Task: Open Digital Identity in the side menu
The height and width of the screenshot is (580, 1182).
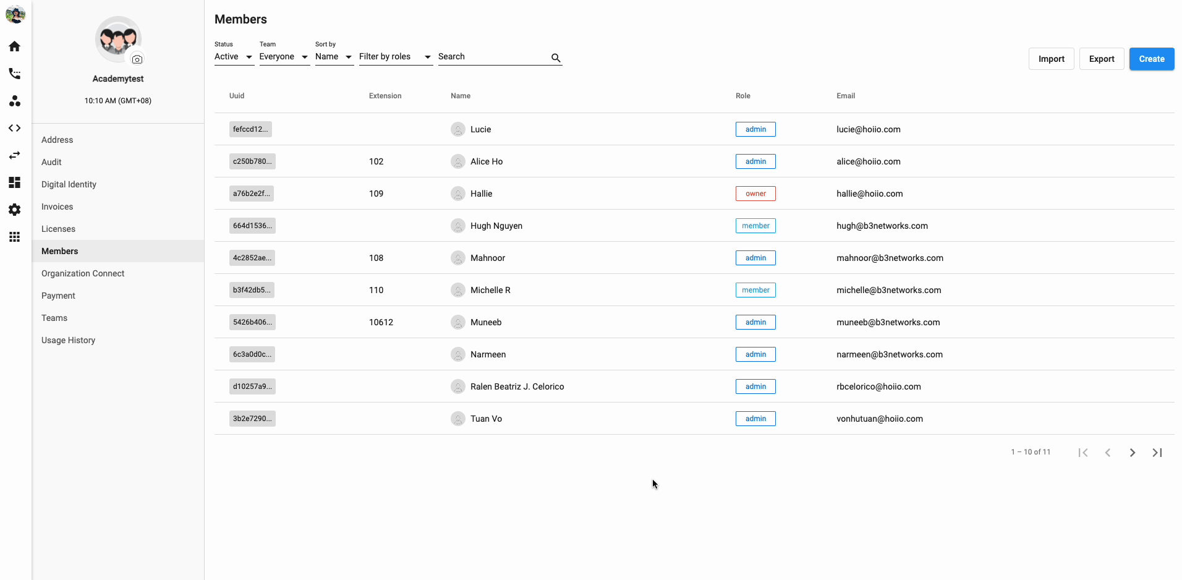Action: (x=118, y=184)
